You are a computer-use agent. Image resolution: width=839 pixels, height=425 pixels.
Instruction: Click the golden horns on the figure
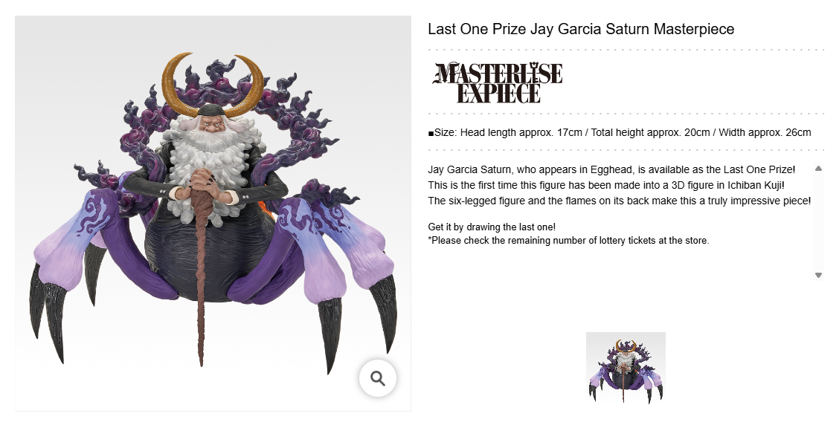(x=213, y=85)
